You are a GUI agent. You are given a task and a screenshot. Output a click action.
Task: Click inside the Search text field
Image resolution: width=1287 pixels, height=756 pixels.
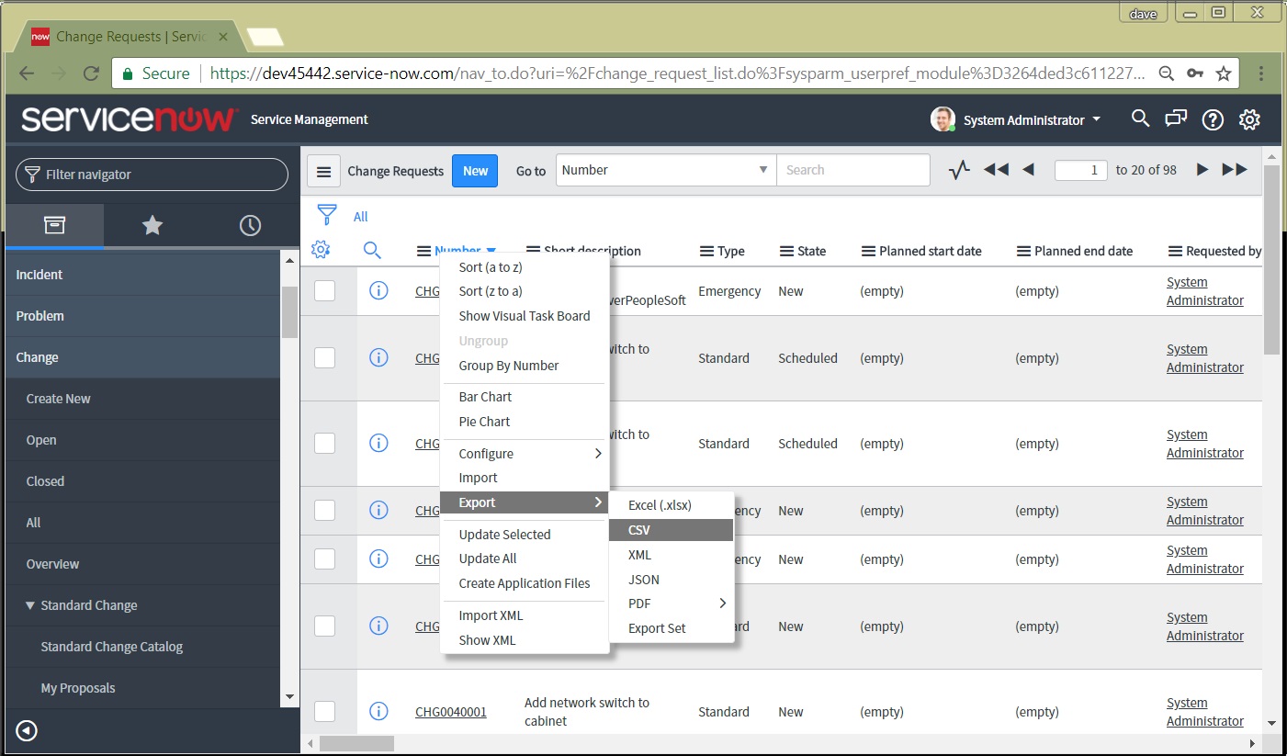click(x=853, y=170)
